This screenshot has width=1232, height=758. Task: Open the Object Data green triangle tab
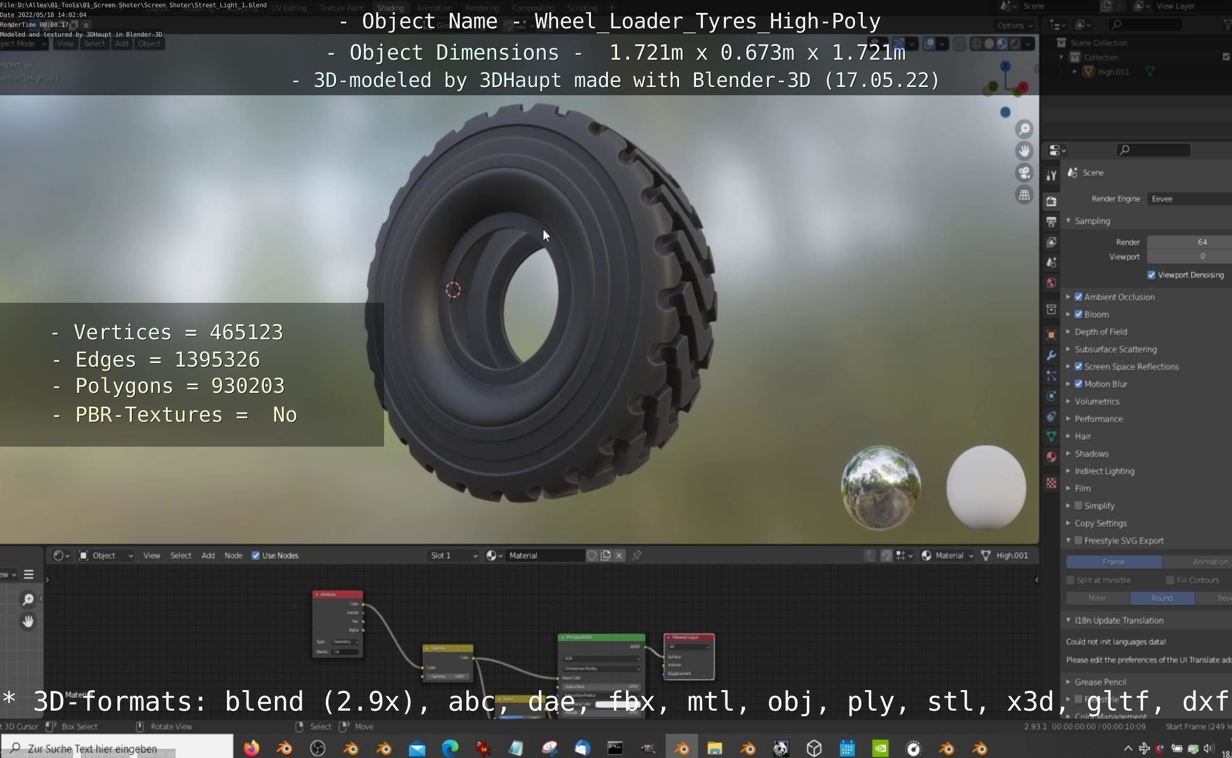[x=1051, y=437]
